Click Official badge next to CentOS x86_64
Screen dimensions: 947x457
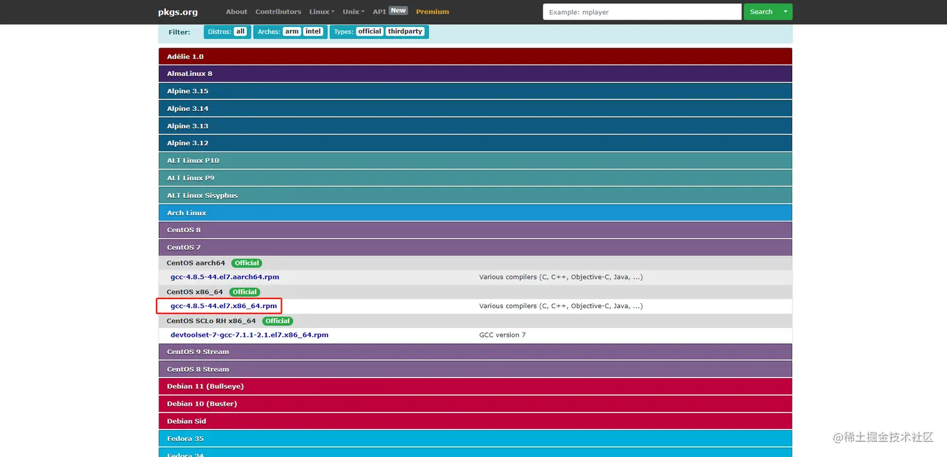click(244, 292)
